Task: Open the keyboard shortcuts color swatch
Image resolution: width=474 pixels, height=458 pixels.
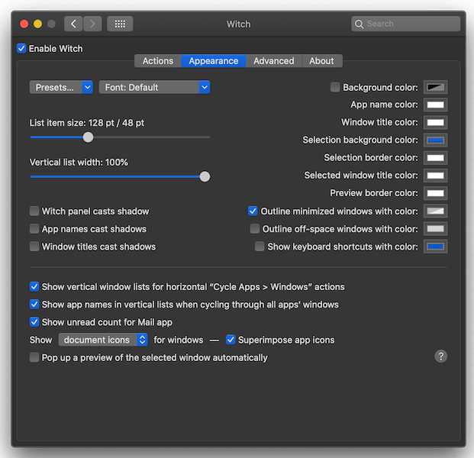Action: (435, 247)
